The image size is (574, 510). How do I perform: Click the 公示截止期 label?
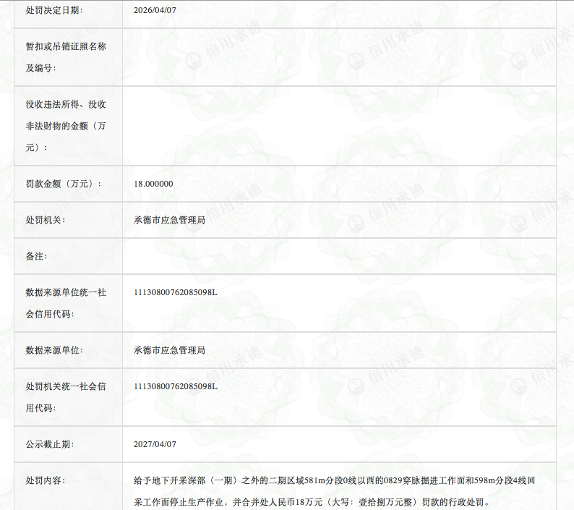pyautogui.click(x=50, y=444)
